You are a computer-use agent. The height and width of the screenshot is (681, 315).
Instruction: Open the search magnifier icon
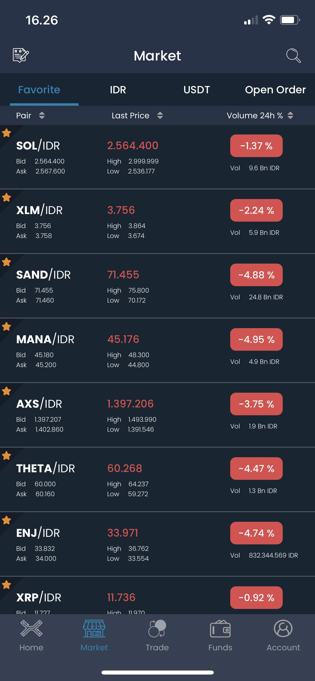click(293, 55)
